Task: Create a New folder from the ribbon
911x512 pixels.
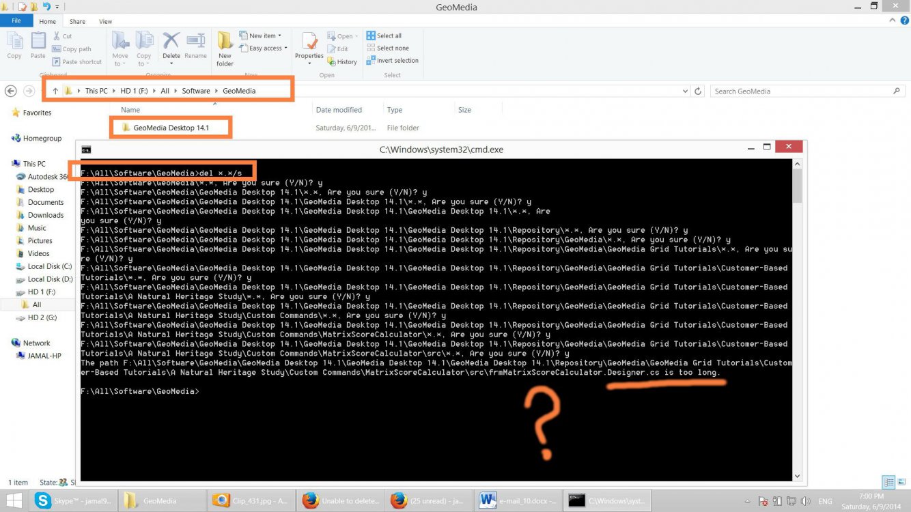Action: 225,48
